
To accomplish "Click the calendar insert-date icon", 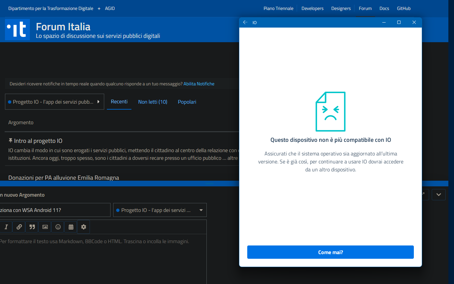I will click(x=71, y=227).
